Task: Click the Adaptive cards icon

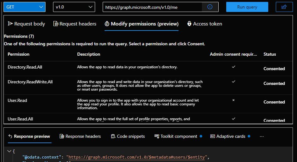Action: (213, 136)
